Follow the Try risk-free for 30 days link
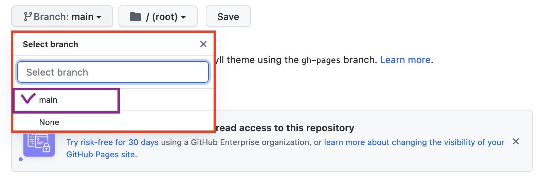544x181 pixels. pyautogui.click(x=112, y=142)
